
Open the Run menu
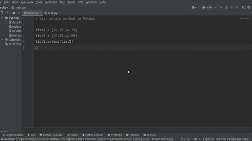tap(63, 2)
